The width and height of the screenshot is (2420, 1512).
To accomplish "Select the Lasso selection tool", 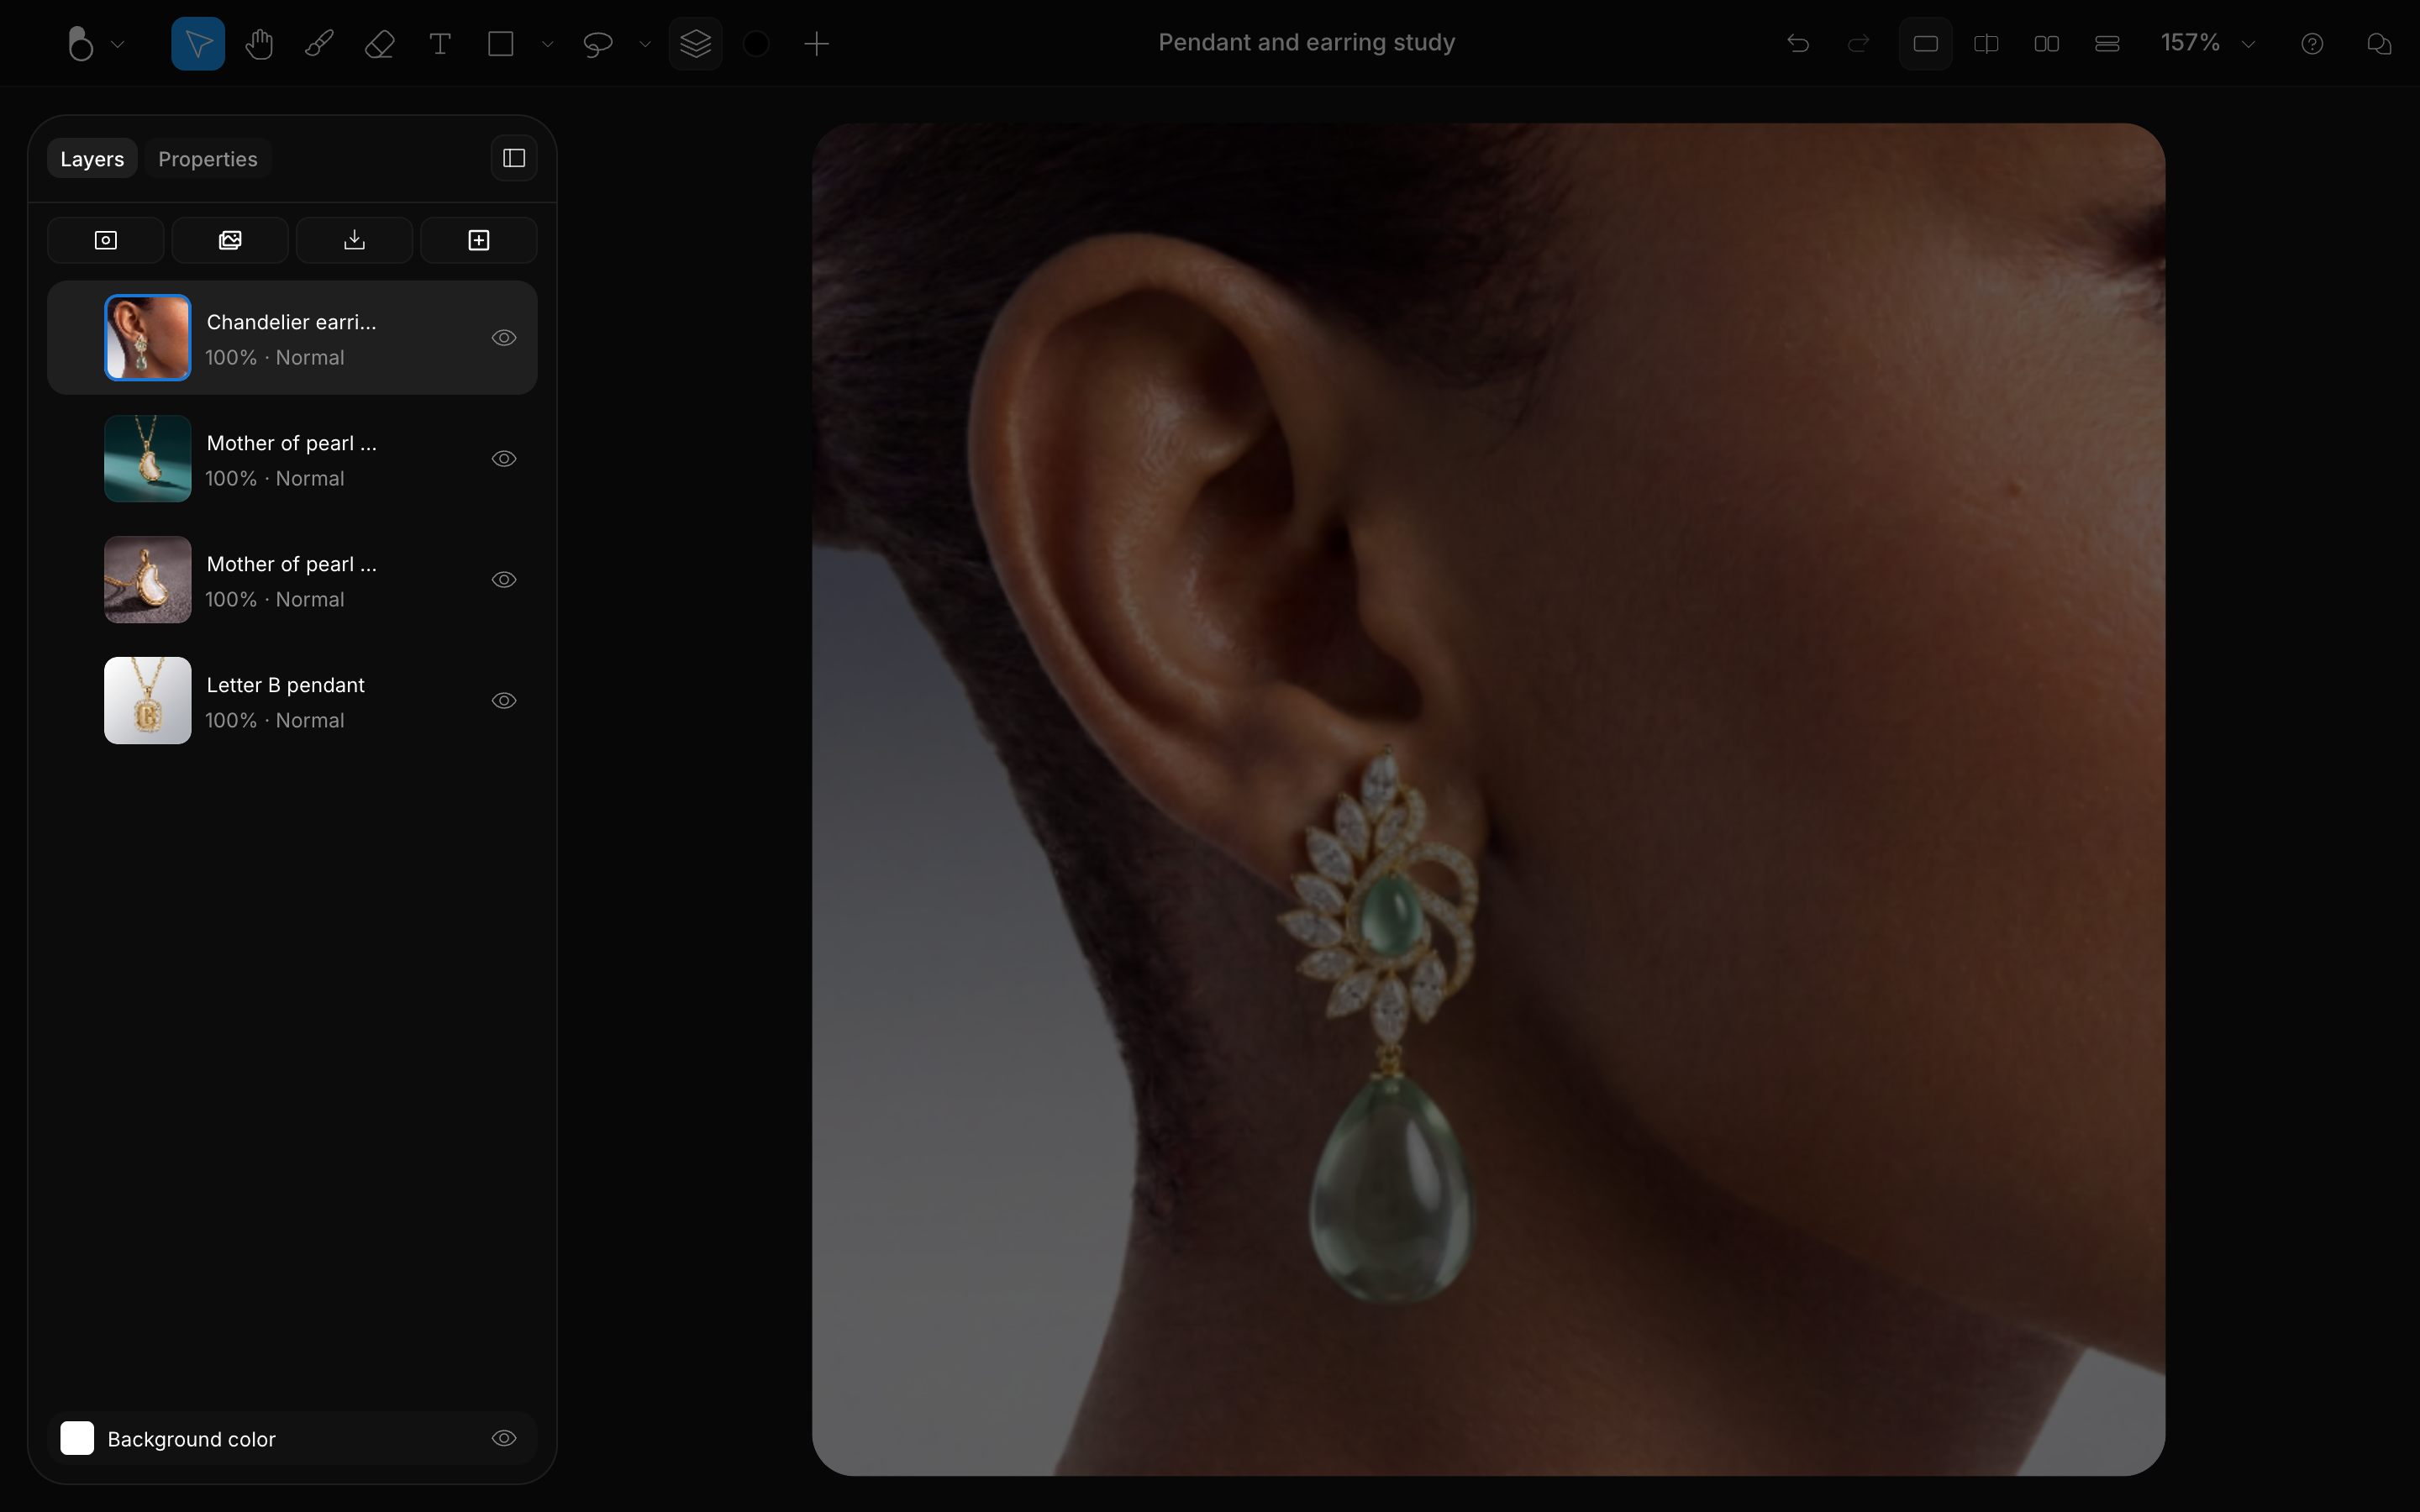I will [x=597, y=44].
